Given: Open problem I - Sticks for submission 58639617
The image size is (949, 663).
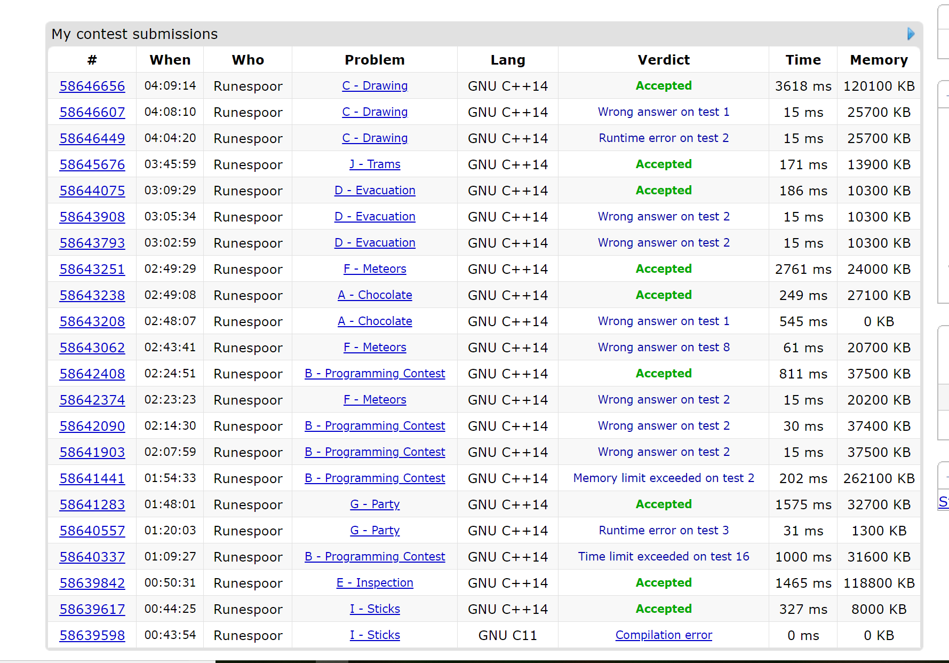Looking at the screenshot, I should coord(374,609).
